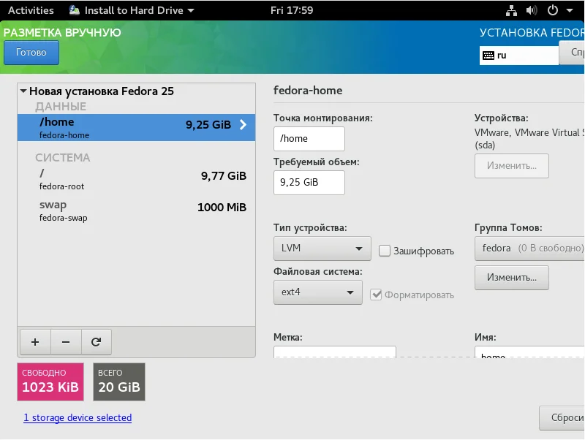Click the keyboard layout icon next to ru
The width and height of the screenshot is (585, 440).
[488, 55]
